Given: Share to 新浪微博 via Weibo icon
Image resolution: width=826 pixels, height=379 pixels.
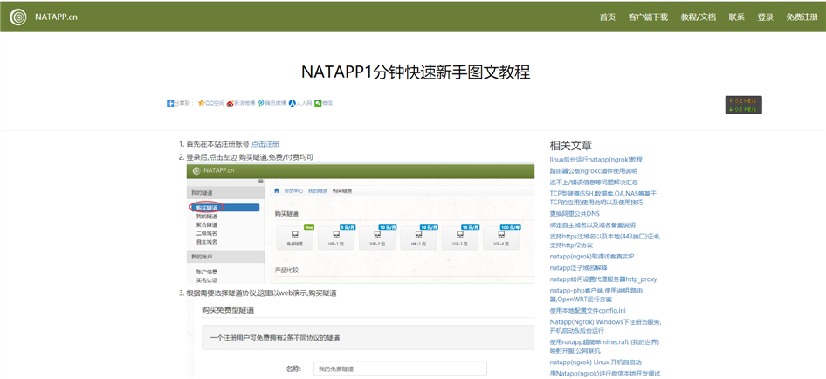Looking at the screenshot, I should click(231, 103).
